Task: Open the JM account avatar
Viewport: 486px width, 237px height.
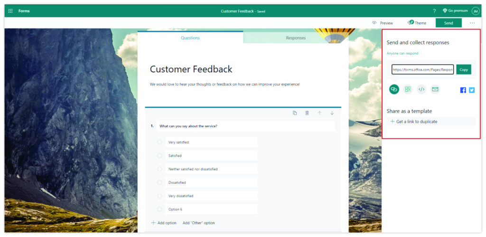Action: click(x=476, y=11)
